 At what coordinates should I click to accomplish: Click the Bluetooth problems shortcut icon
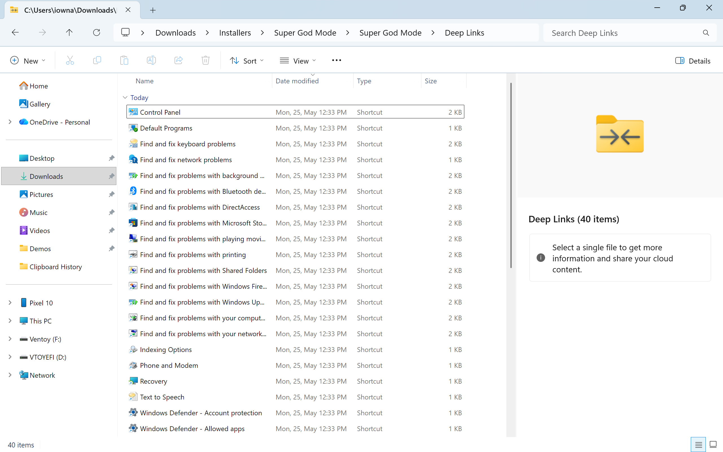click(x=133, y=191)
